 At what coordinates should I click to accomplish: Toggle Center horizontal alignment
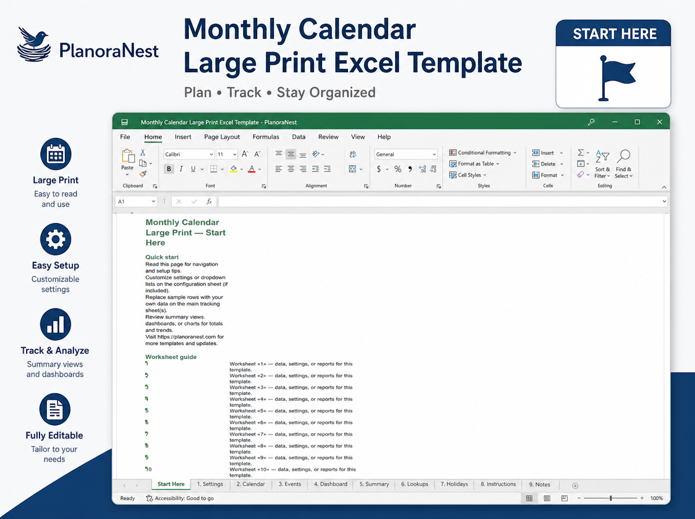coord(291,169)
